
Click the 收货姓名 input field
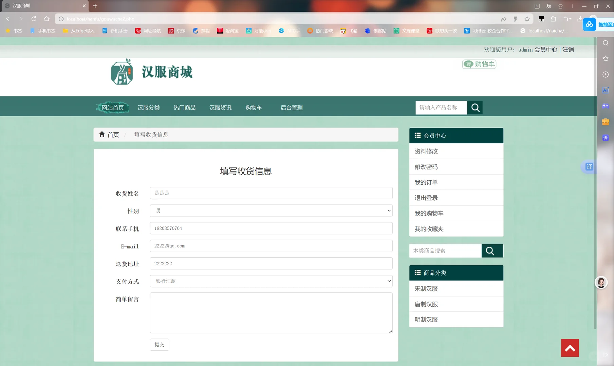(x=271, y=193)
